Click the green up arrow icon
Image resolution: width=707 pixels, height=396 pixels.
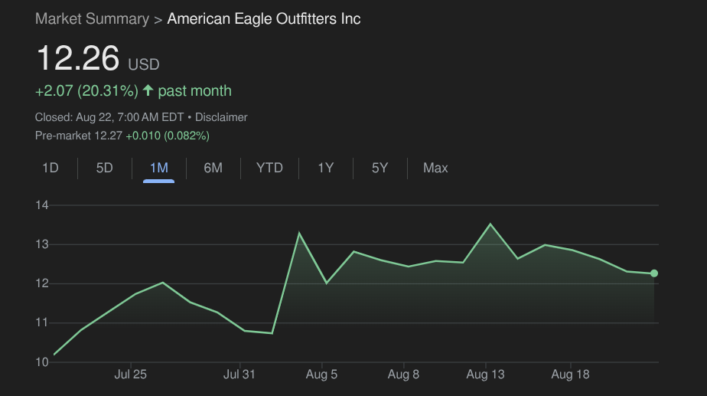(x=148, y=91)
